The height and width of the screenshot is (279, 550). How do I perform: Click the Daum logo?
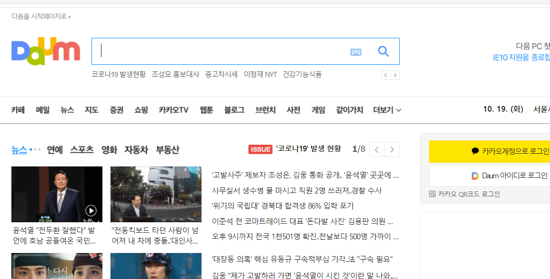pyautogui.click(x=46, y=51)
